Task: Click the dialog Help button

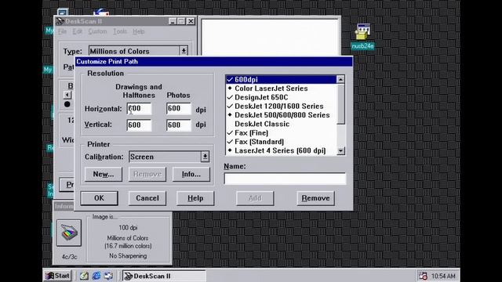Action: tap(195, 198)
